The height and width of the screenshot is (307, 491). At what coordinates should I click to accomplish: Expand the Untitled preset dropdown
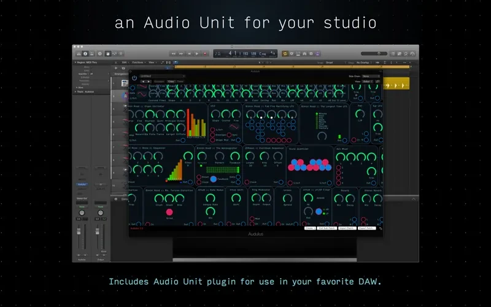point(161,76)
